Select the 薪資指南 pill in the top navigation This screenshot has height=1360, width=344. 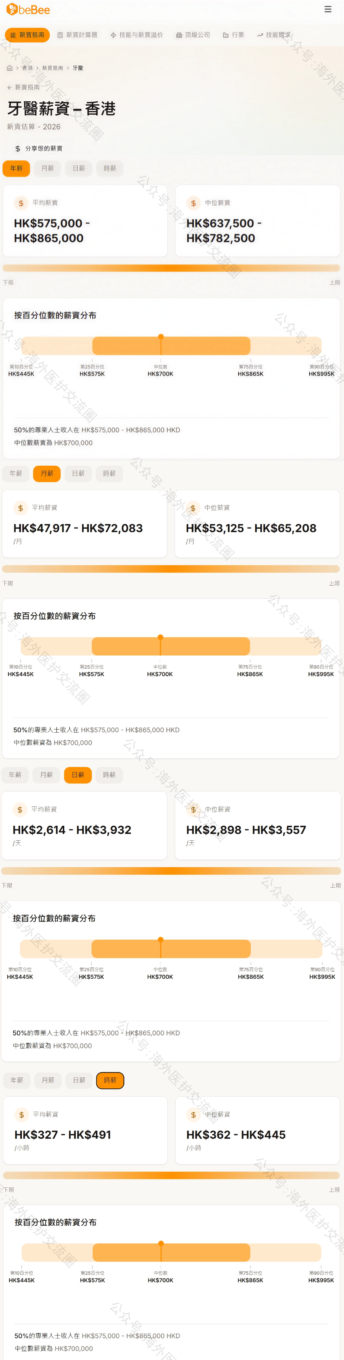[x=28, y=35]
